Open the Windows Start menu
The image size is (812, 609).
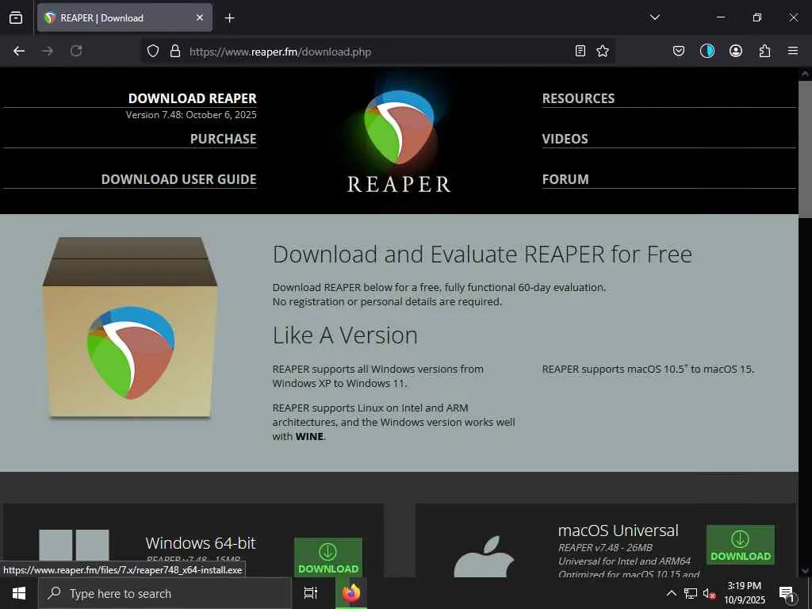point(19,593)
